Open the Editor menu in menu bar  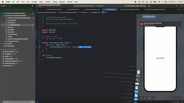(x=41, y=2)
